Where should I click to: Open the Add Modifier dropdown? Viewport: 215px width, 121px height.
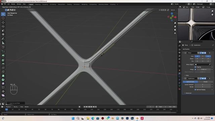[198, 49]
